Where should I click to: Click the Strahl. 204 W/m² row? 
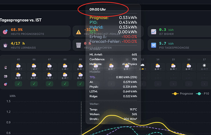coord(113,119)
